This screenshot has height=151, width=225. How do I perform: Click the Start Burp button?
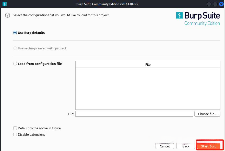[x=209, y=146]
